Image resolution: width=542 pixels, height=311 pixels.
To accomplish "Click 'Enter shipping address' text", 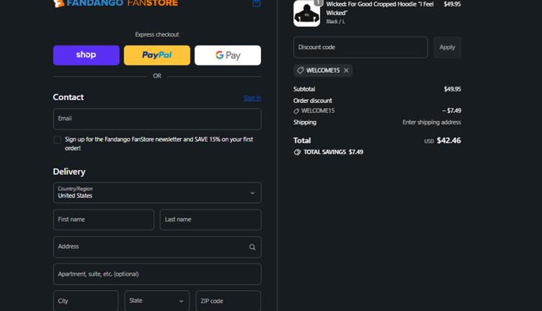I will [432, 122].
